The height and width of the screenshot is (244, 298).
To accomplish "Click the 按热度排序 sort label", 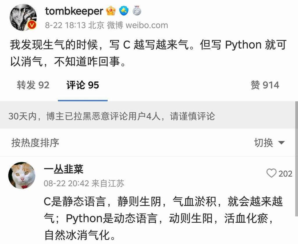I will coord(35,143).
